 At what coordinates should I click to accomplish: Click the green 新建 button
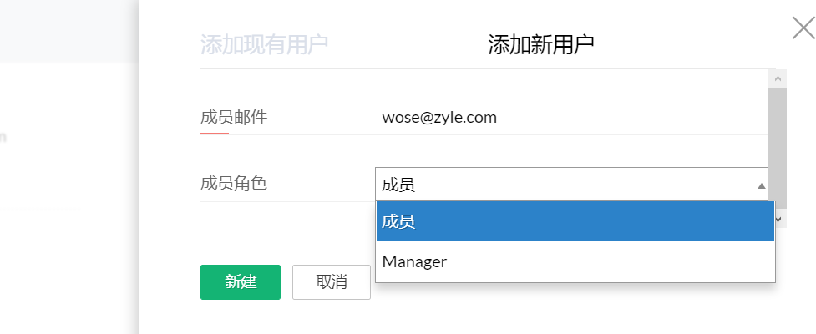[241, 282]
